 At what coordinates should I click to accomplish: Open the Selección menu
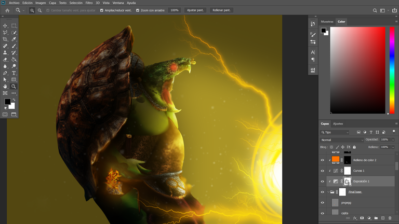click(x=76, y=3)
